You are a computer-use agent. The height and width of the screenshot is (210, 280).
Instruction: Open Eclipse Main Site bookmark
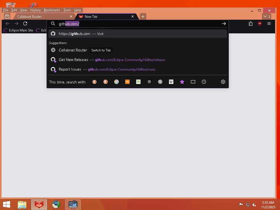tap(18, 30)
